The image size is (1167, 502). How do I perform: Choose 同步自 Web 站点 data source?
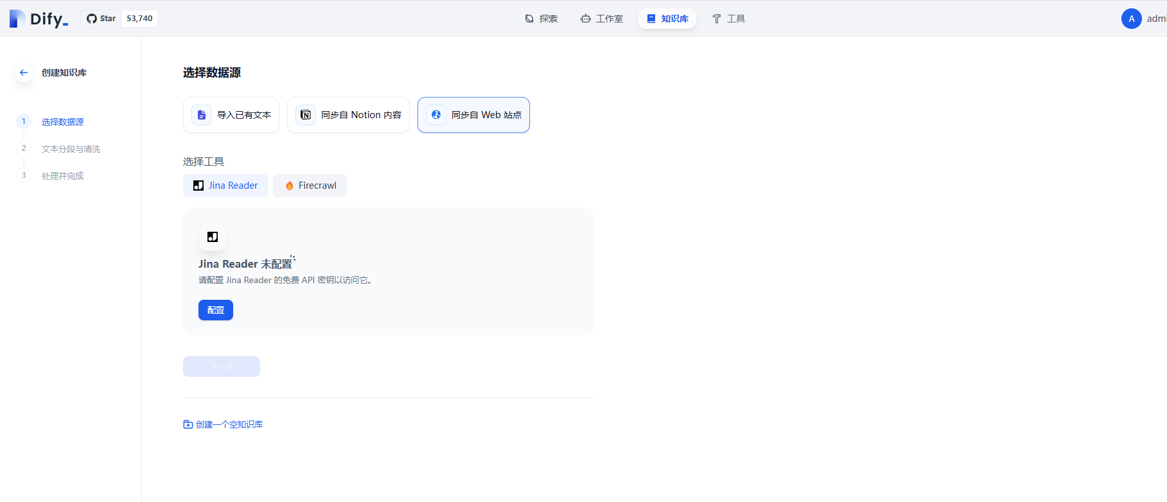click(x=473, y=115)
